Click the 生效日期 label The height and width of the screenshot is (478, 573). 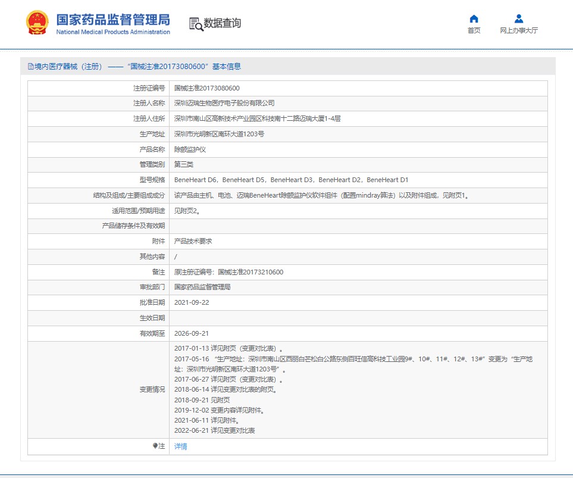(152, 318)
